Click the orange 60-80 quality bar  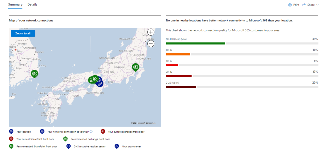click(178, 54)
